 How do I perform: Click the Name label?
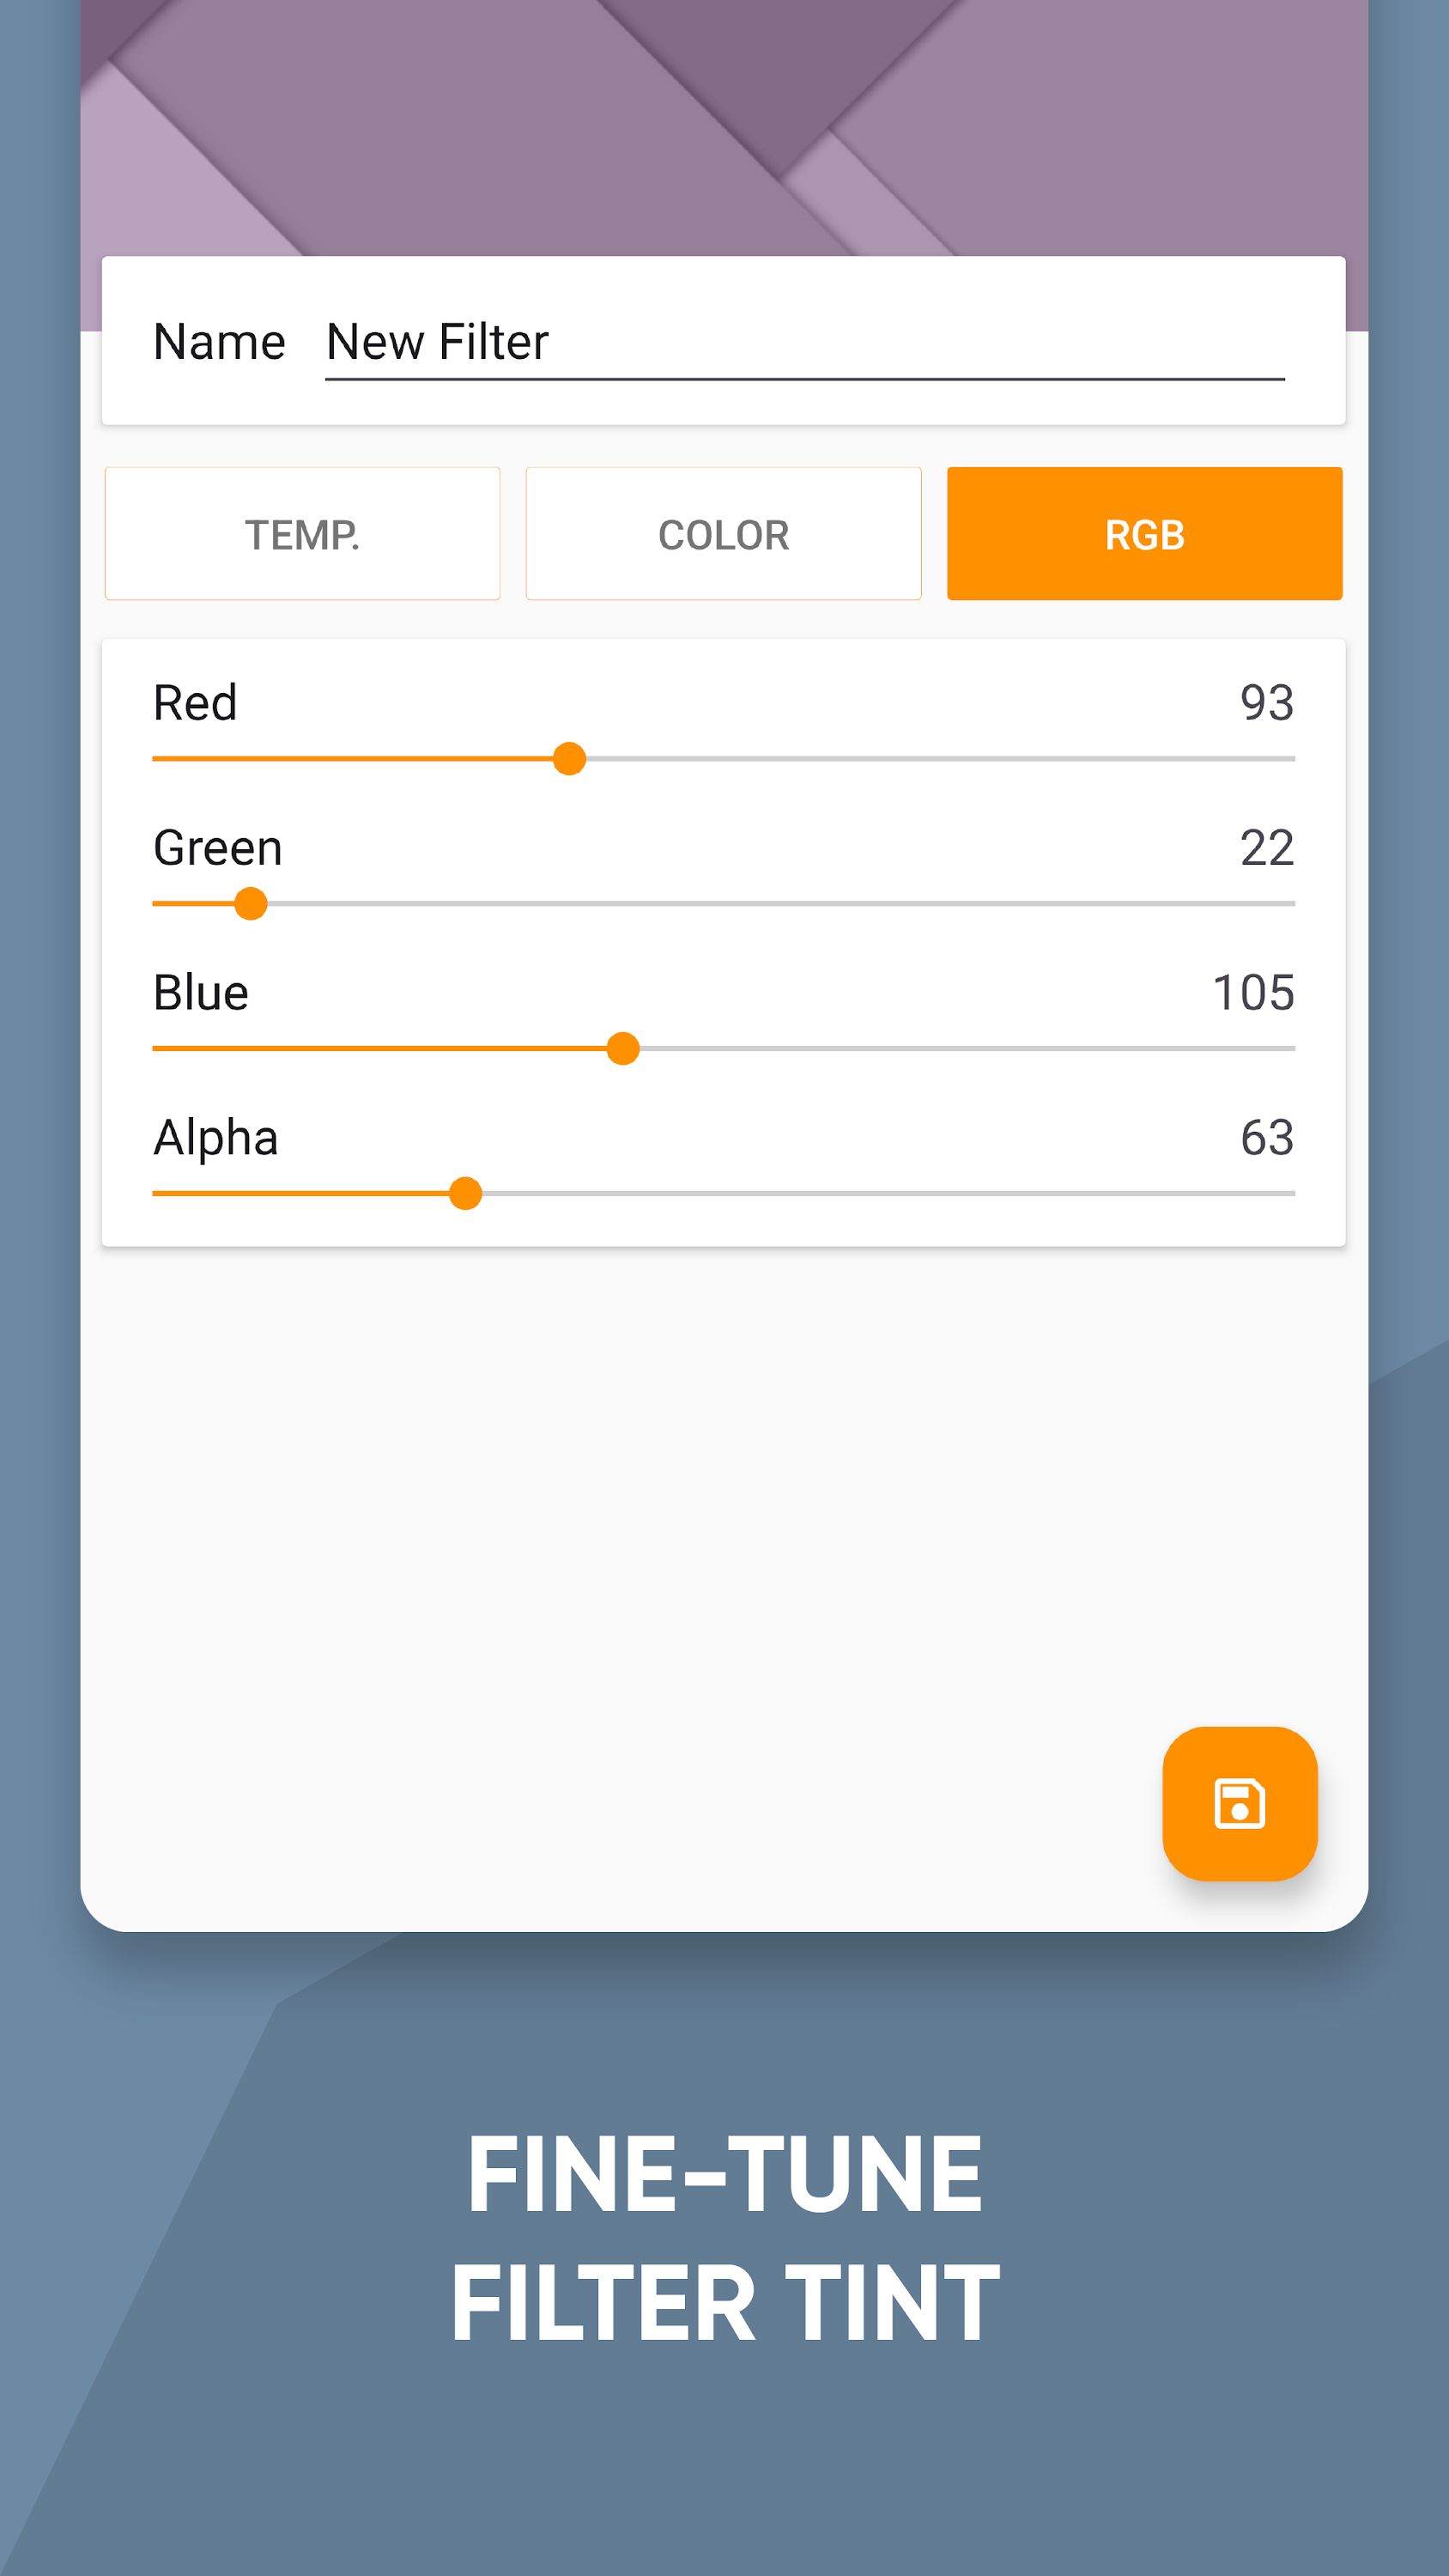[x=219, y=343]
